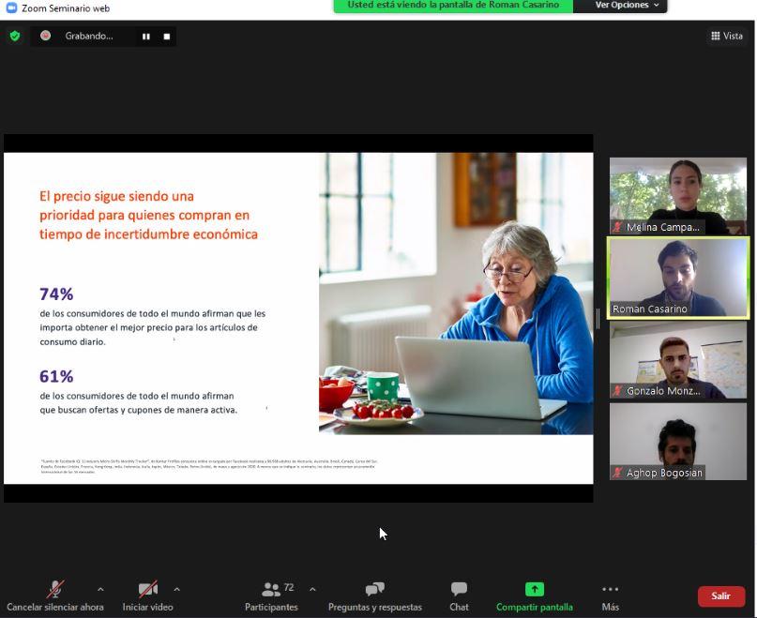This screenshot has height=618, width=757.
Task: Turn on camera with Iniciar video
Action: [x=147, y=590]
